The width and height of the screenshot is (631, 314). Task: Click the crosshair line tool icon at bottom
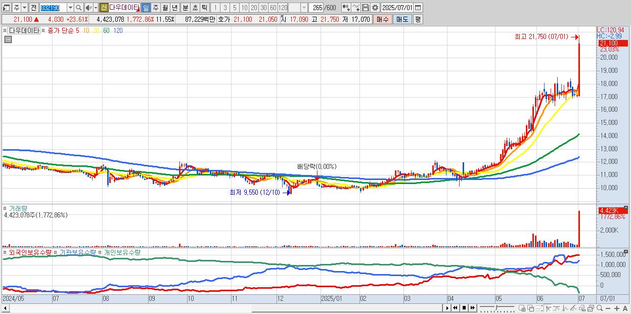(548, 308)
